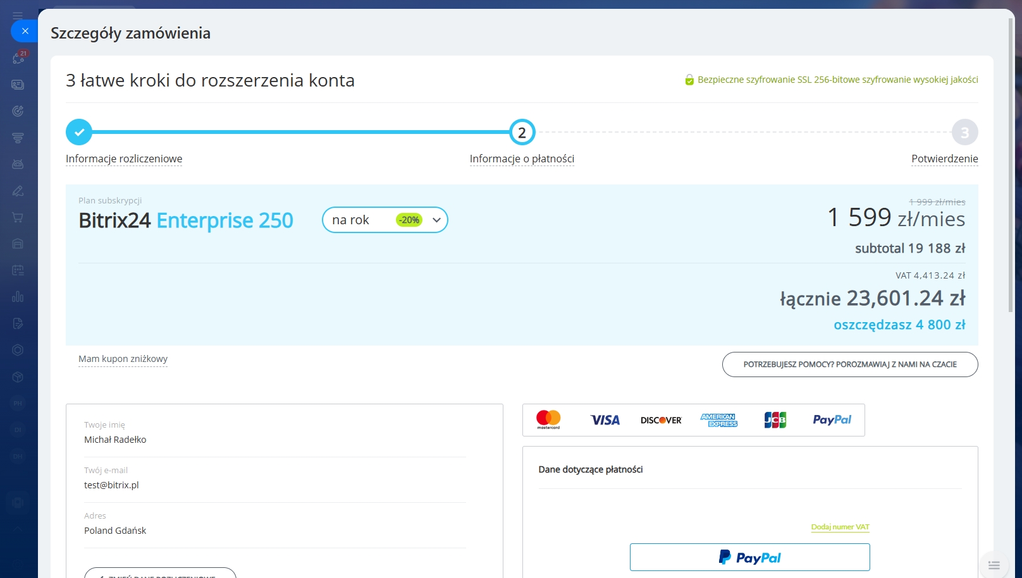
Task: Click the SSL secure encryption lock icon
Action: tap(689, 80)
